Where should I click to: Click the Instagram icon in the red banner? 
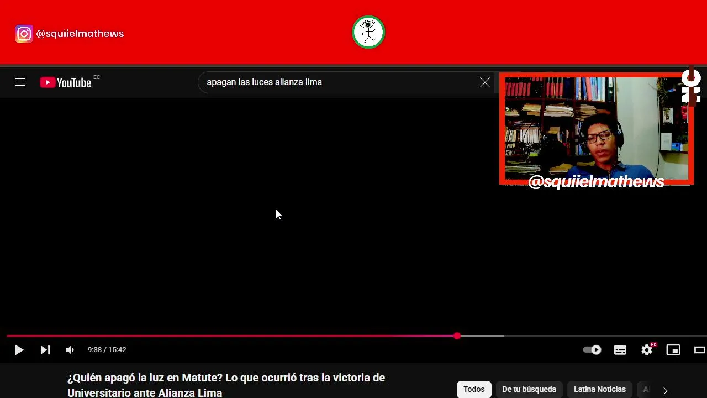tap(24, 34)
